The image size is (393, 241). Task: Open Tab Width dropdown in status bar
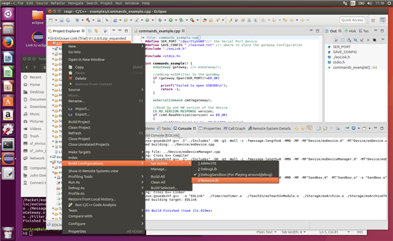[293, 232]
